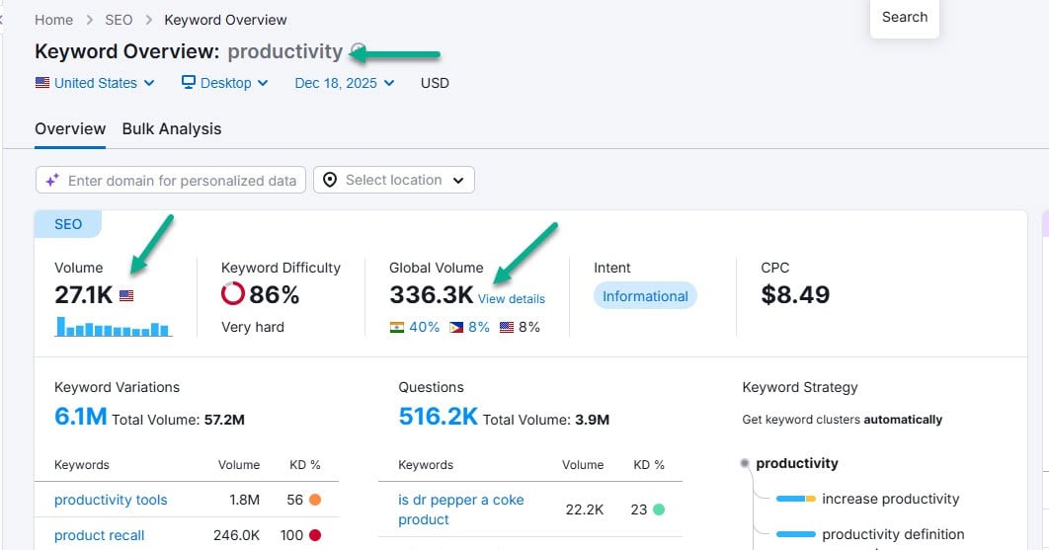
Task: Select the Overview tab
Action: (70, 129)
